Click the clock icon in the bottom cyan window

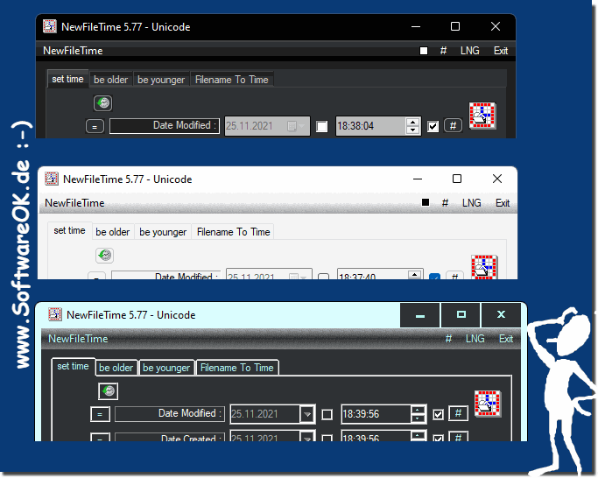click(x=109, y=391)
